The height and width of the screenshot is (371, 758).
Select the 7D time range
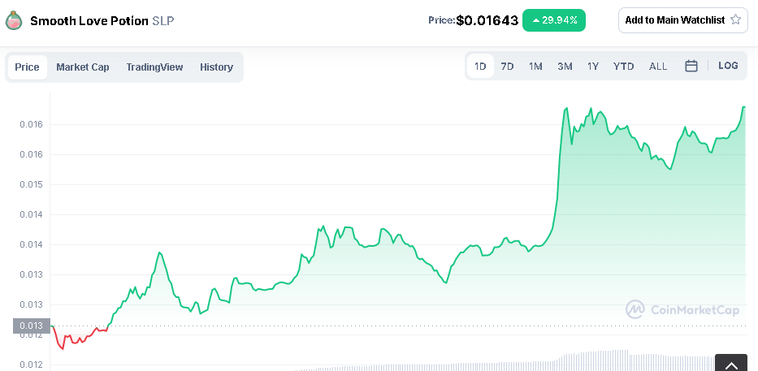point(507,67)
